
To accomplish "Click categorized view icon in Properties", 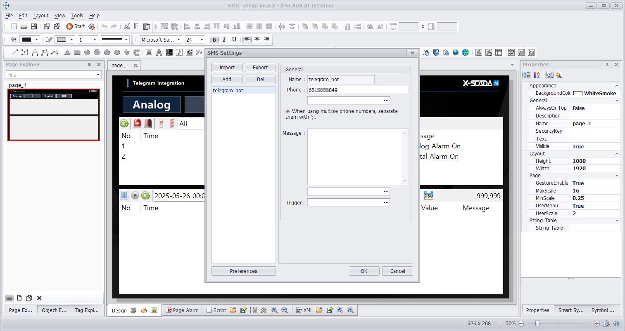I will 527,75.
